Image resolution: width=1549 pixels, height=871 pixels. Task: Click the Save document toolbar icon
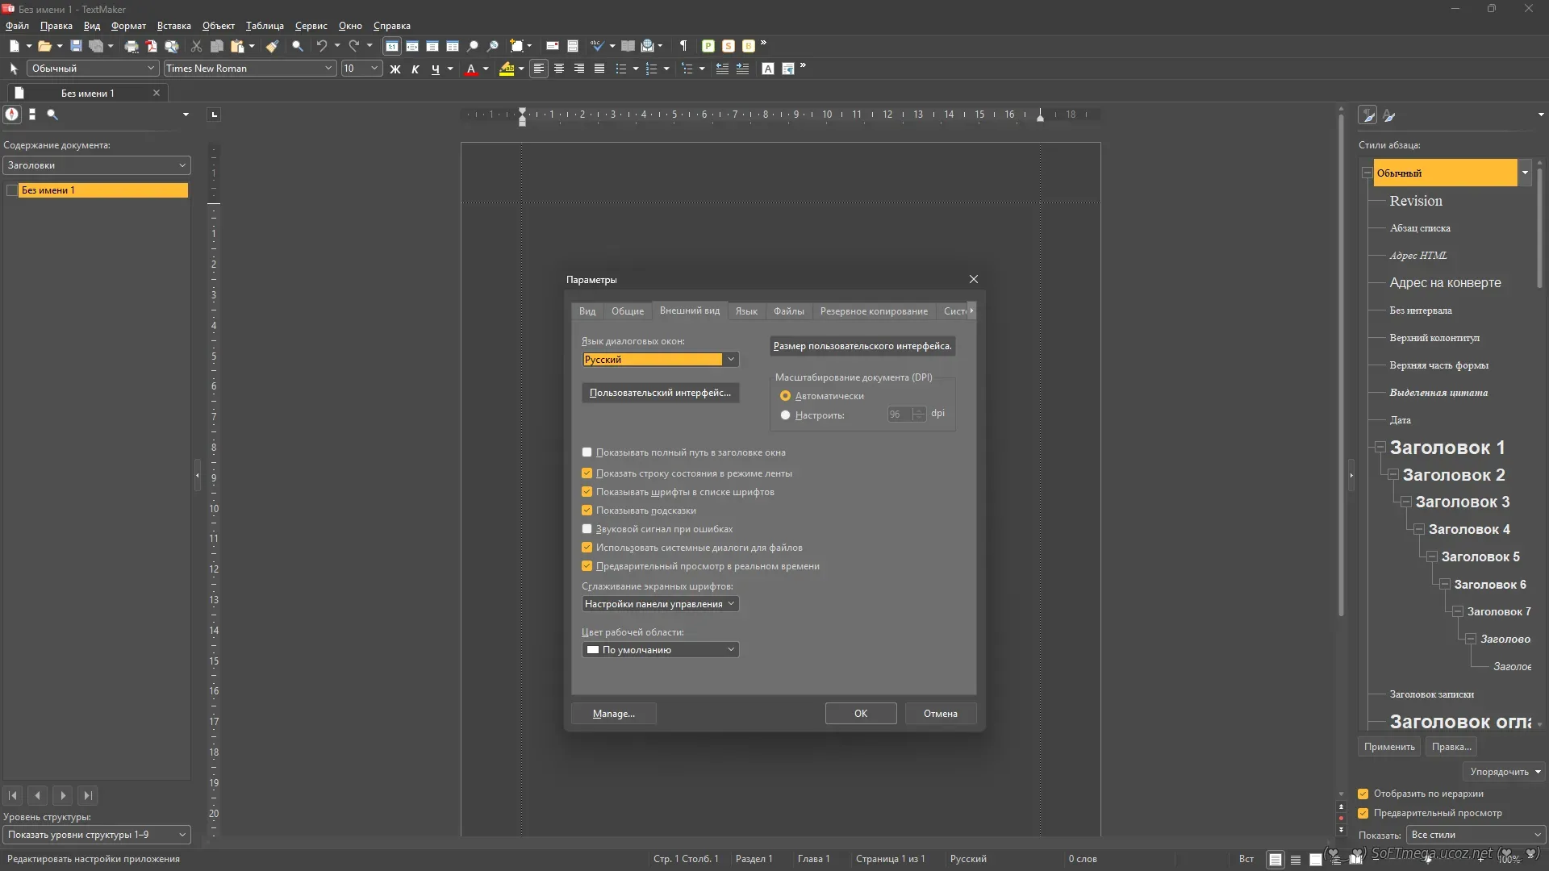76,46
